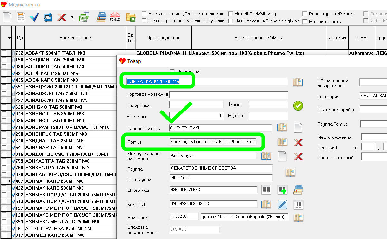Export the list with Excel table icon
387x239 pixels.
pos(84,17)
